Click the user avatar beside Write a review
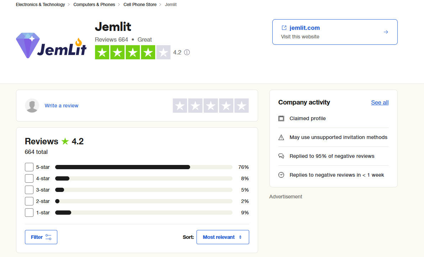 [x=32, y=106]
